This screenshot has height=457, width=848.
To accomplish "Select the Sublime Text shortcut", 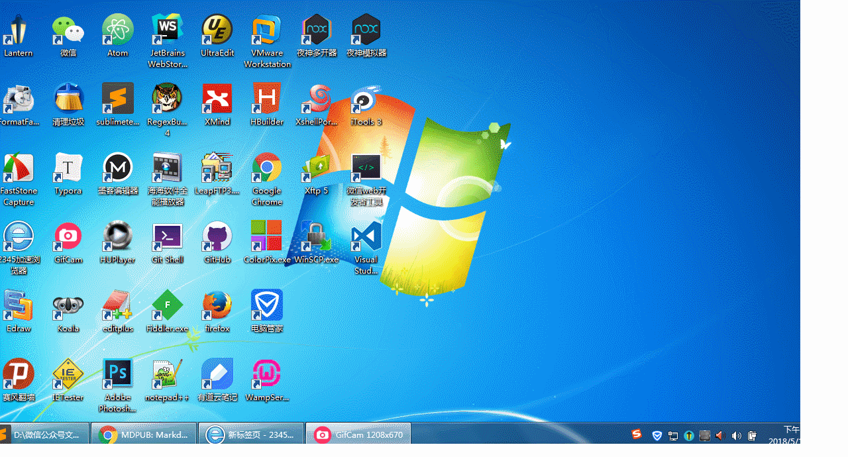I will (x=118, y=105).
